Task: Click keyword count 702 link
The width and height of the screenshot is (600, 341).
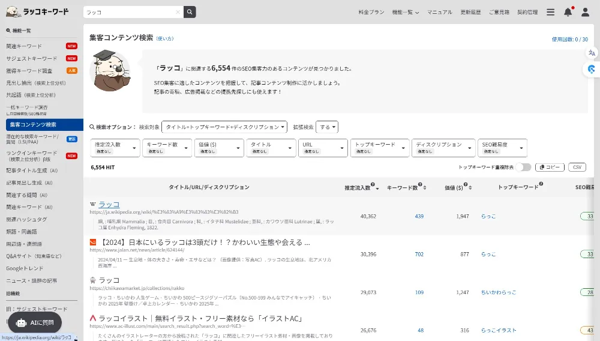Action: point(419,254)
